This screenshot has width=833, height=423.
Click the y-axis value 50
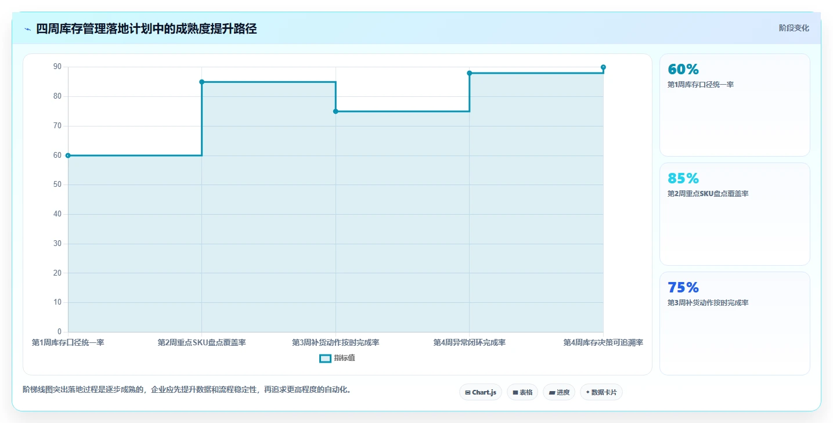pyautogui.click(x=57, y=185)
